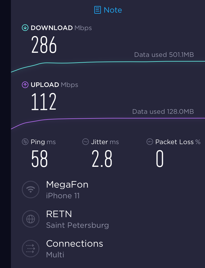Click the 58 ping result
Viewport: 205px width, 268px height.
click(x=40, y=159)
